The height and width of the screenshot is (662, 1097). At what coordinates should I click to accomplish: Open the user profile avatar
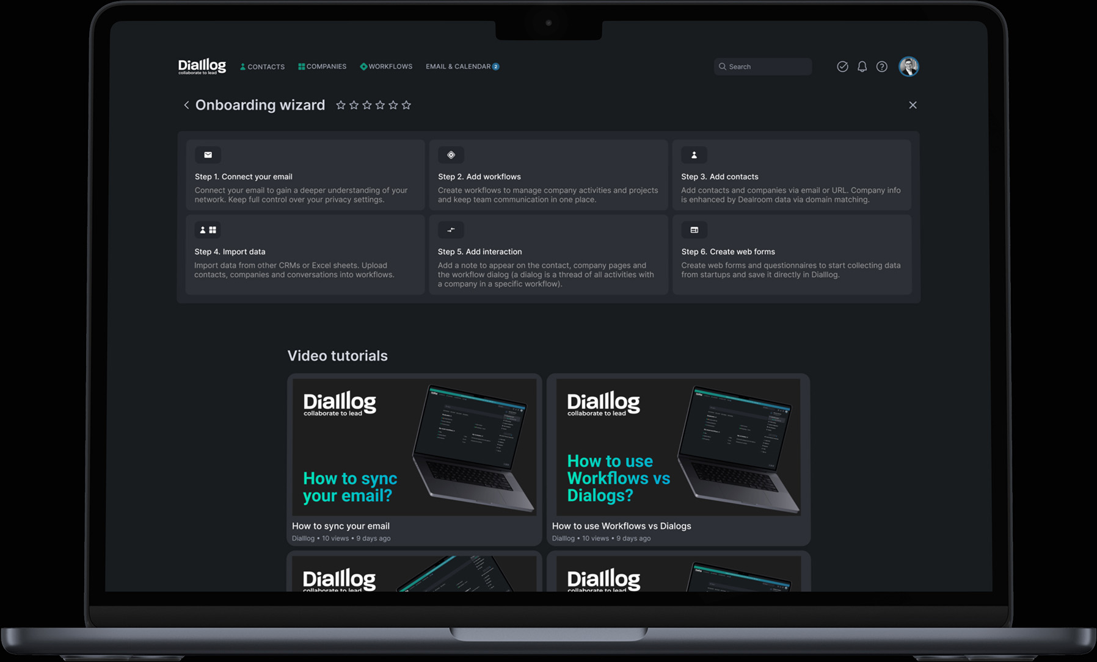(x=908, y=67)
